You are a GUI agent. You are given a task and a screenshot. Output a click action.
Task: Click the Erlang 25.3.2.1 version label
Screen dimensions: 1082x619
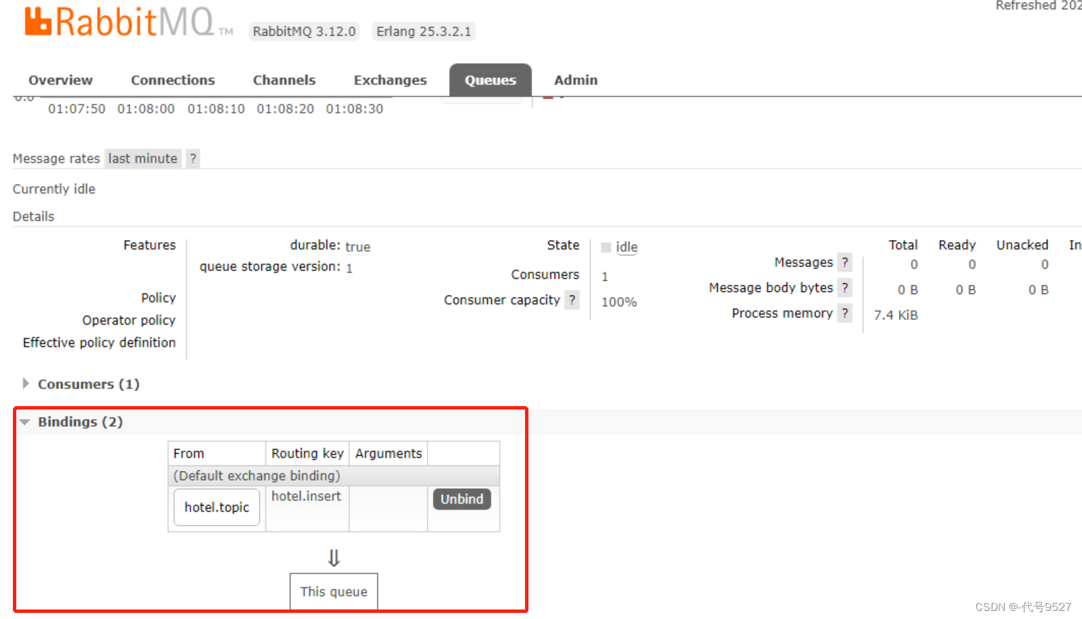coord(424,32)
